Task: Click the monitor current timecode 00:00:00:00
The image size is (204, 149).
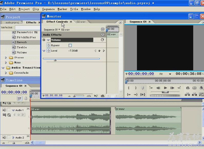Action: point(141,74)
